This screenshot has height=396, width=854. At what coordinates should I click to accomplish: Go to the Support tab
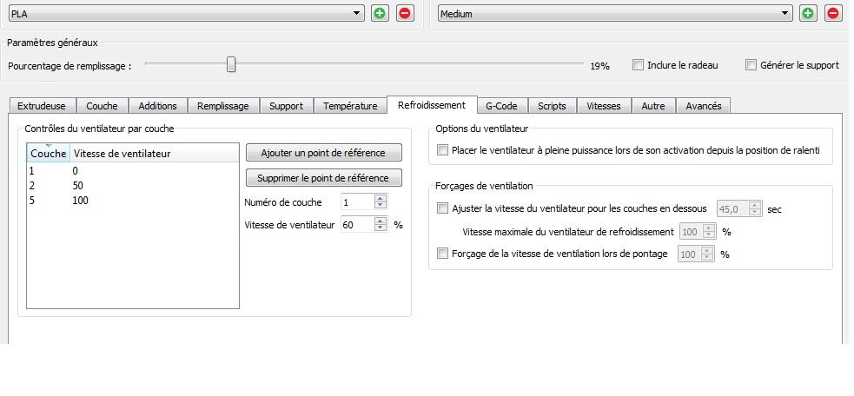point(286,106)
